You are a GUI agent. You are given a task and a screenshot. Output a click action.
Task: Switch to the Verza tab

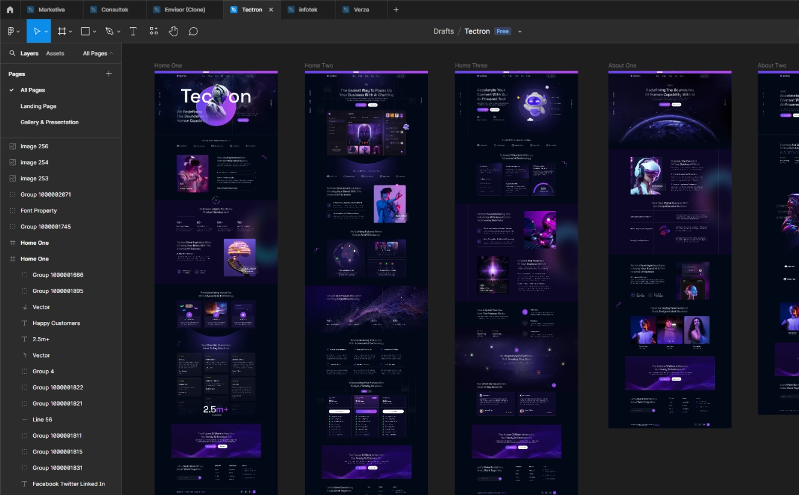(361, 10)
